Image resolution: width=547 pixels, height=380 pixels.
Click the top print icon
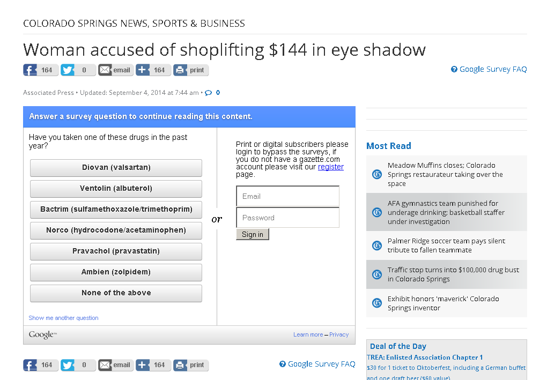click(x=180, y=70)
